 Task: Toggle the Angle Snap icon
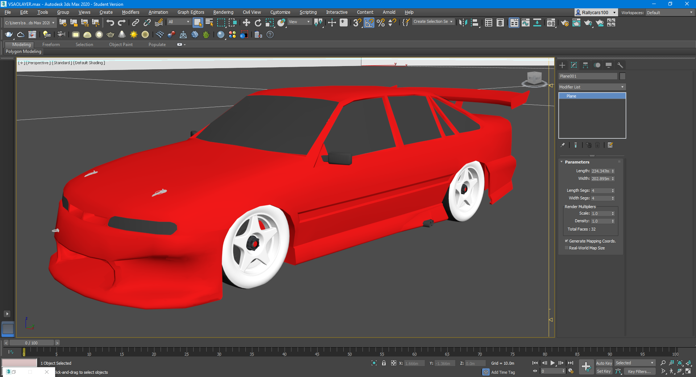click(369, 22)
